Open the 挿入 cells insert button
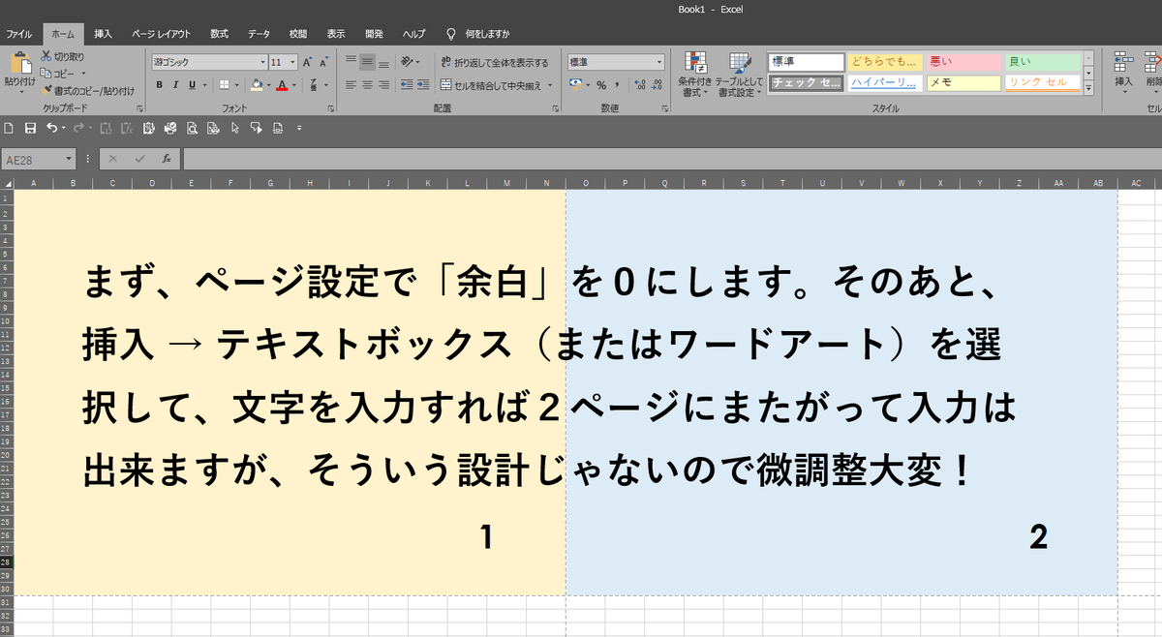This screenshot has height=637, width=1162. pos(1123,75)
